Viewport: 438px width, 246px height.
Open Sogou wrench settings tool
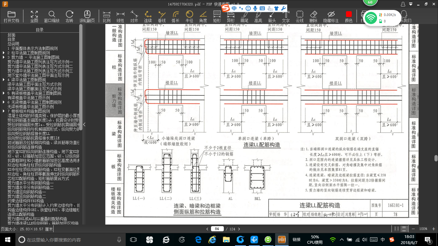(283, 8)
